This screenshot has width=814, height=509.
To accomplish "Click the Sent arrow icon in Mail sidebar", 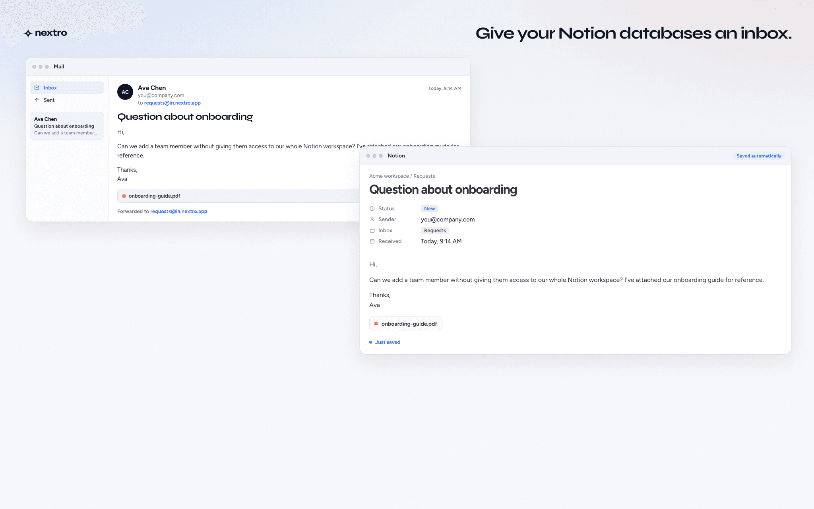I will tap(37, 100).
